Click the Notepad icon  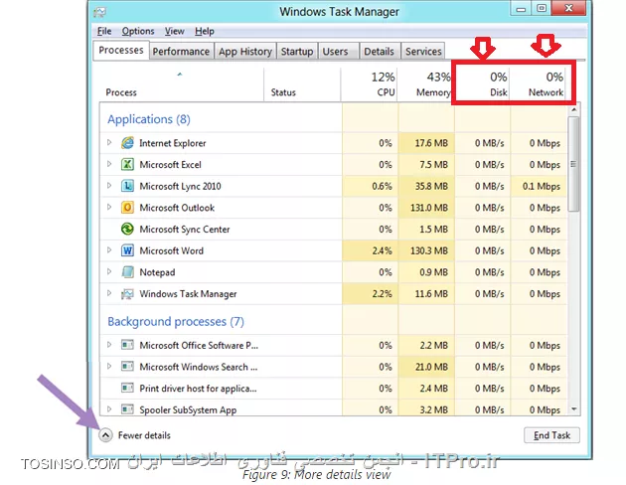(x=127, y=272)
